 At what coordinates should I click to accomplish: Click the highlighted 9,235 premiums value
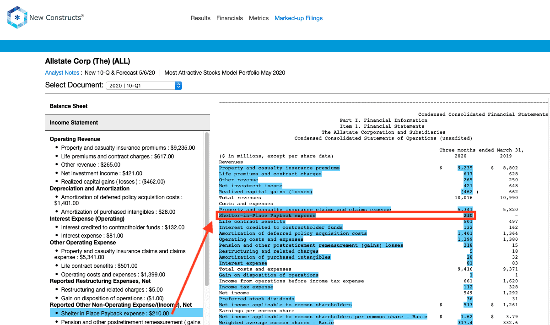pos(465,168)
